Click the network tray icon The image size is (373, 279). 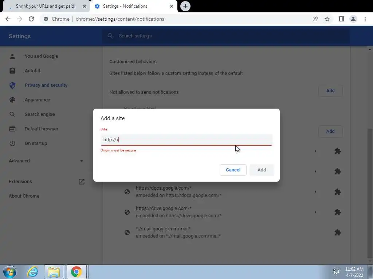click(x=336, y=272)
